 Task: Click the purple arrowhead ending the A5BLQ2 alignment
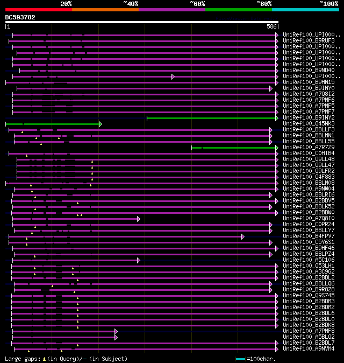pyautogui.click(x=116, y=338)
